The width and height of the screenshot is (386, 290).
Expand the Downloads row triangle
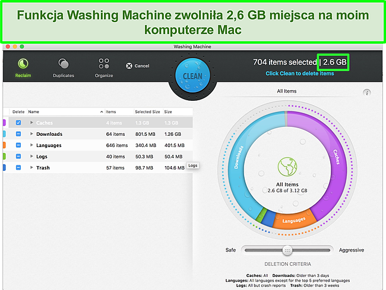31,133
